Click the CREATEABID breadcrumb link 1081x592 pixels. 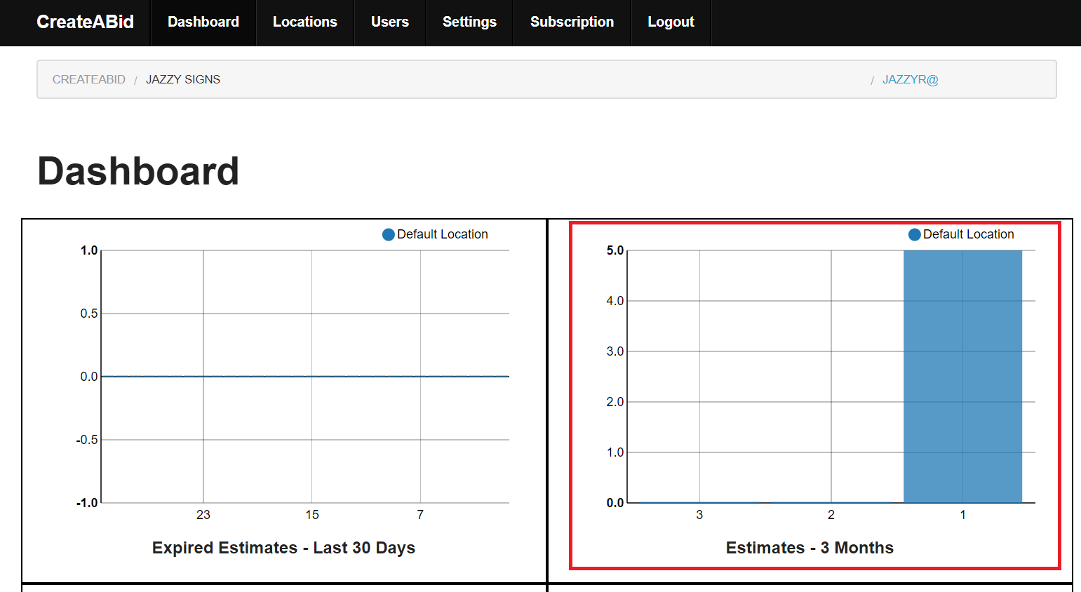(x=89, y=79)
